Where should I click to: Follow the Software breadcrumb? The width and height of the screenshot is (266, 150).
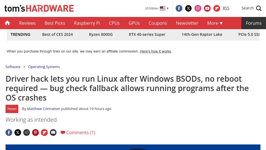coord(13,67)
